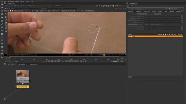This screenshot has height=104, width=186.
Task: Select the Clone tool in viewer toolbar
Action: click(6, 25)
